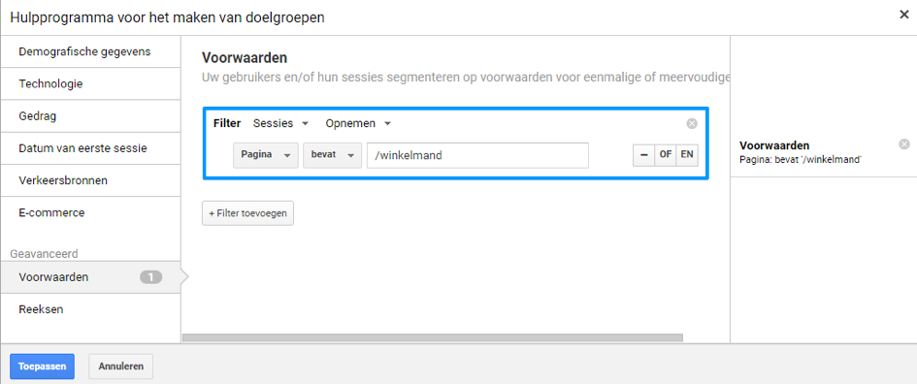917x384 pixels.
Task: Add an OF condition
Action: tap(666, 156)
